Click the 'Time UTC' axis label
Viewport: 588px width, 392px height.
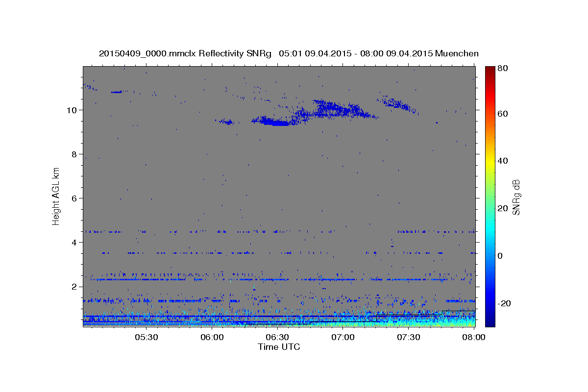[x=279, y=347]
